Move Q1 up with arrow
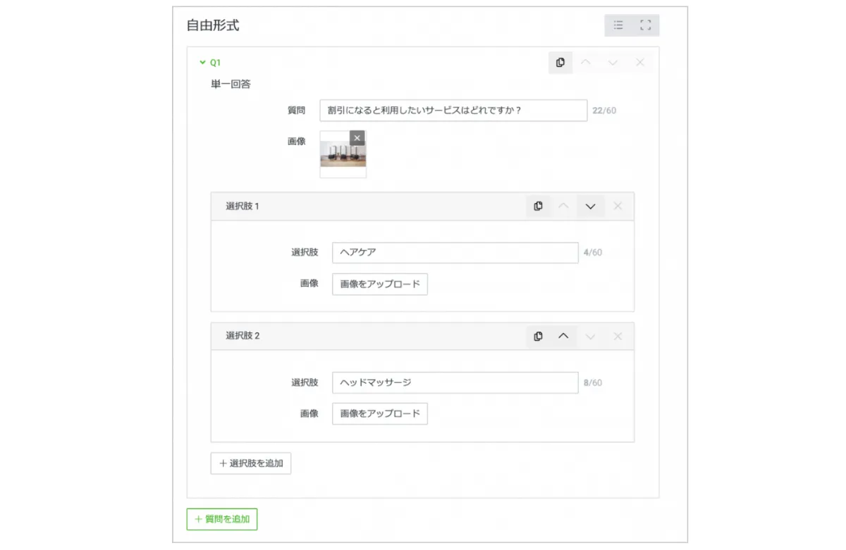 click(585, 63)
